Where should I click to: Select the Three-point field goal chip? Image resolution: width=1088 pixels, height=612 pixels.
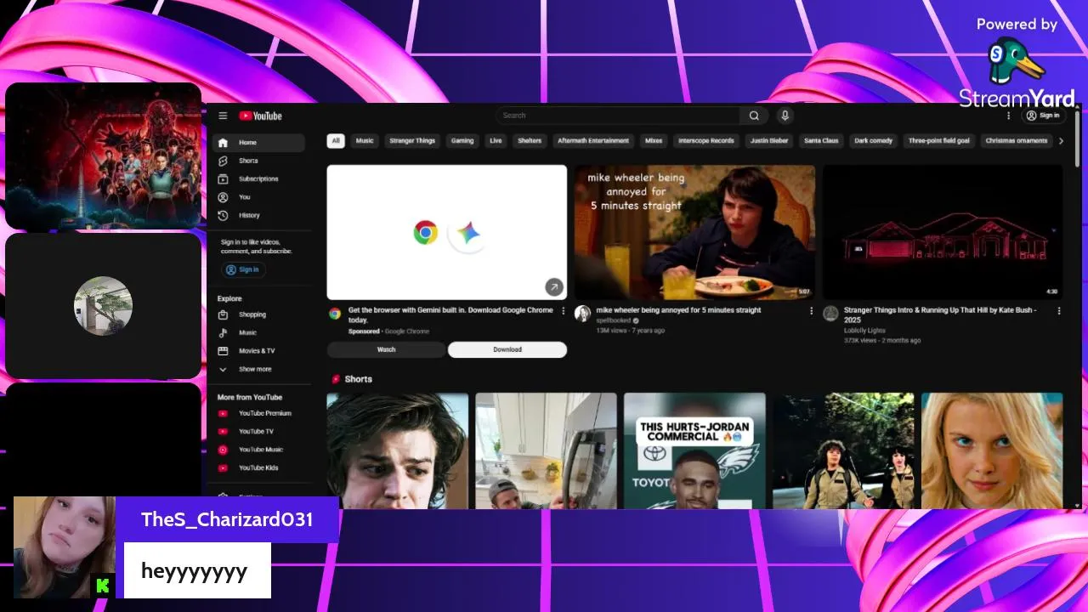(x=938, y=141)
